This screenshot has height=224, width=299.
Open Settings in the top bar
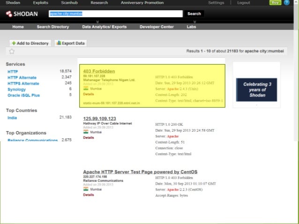216,3
